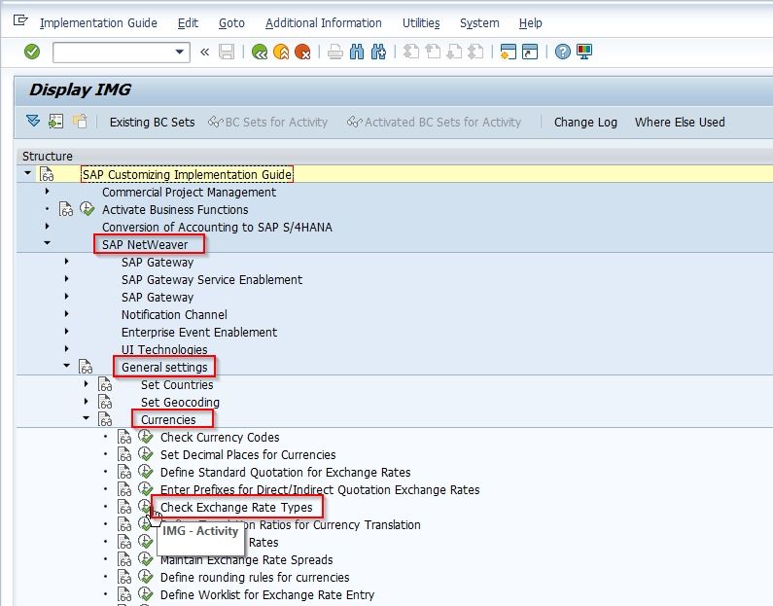This screenshot has width=773, height=606.
Task: Click the Change Log button
Action: coord(585,123)
